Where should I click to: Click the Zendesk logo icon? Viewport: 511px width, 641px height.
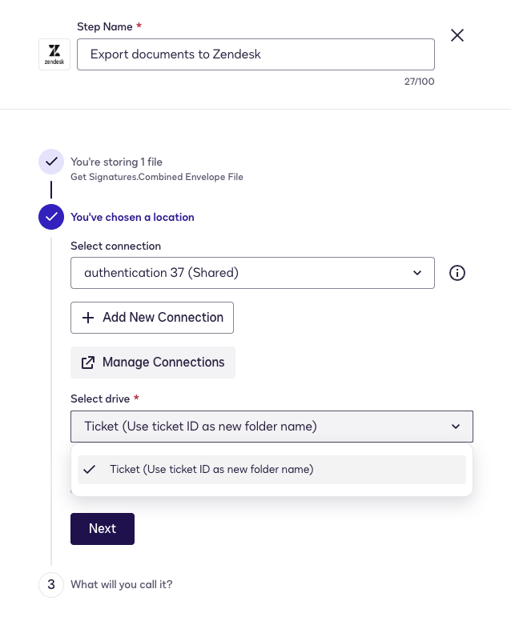54,54
